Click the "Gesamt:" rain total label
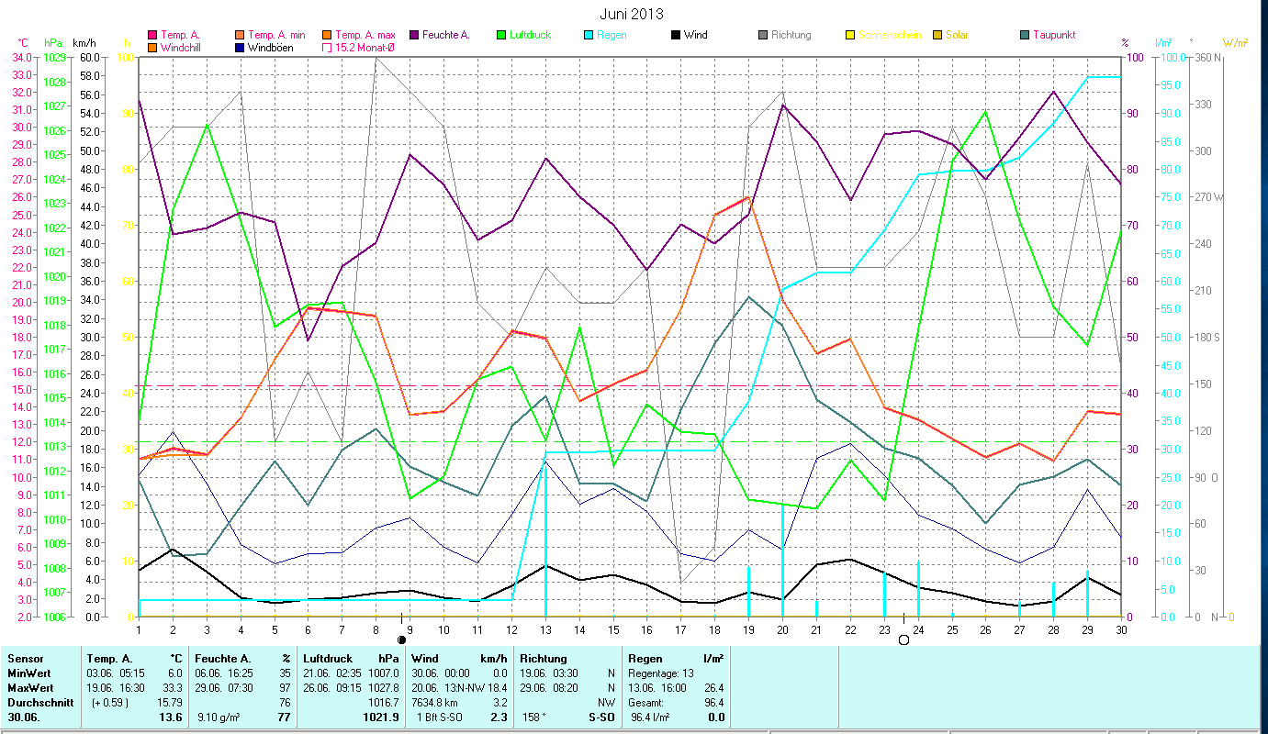The width and height of the screenshot is (1268, 734). [647, 702]
